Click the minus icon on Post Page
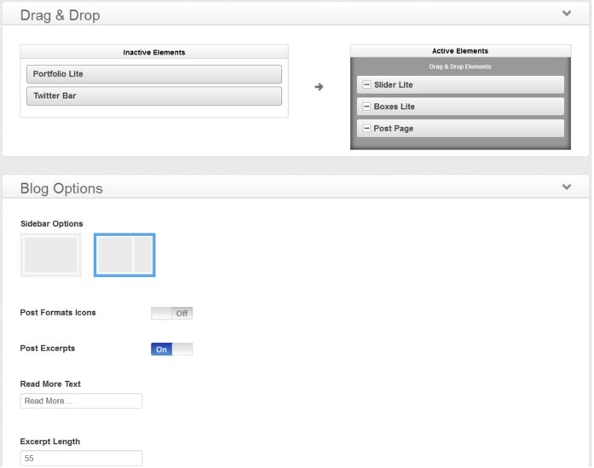594x468 pixels. (x=366, y=129)
